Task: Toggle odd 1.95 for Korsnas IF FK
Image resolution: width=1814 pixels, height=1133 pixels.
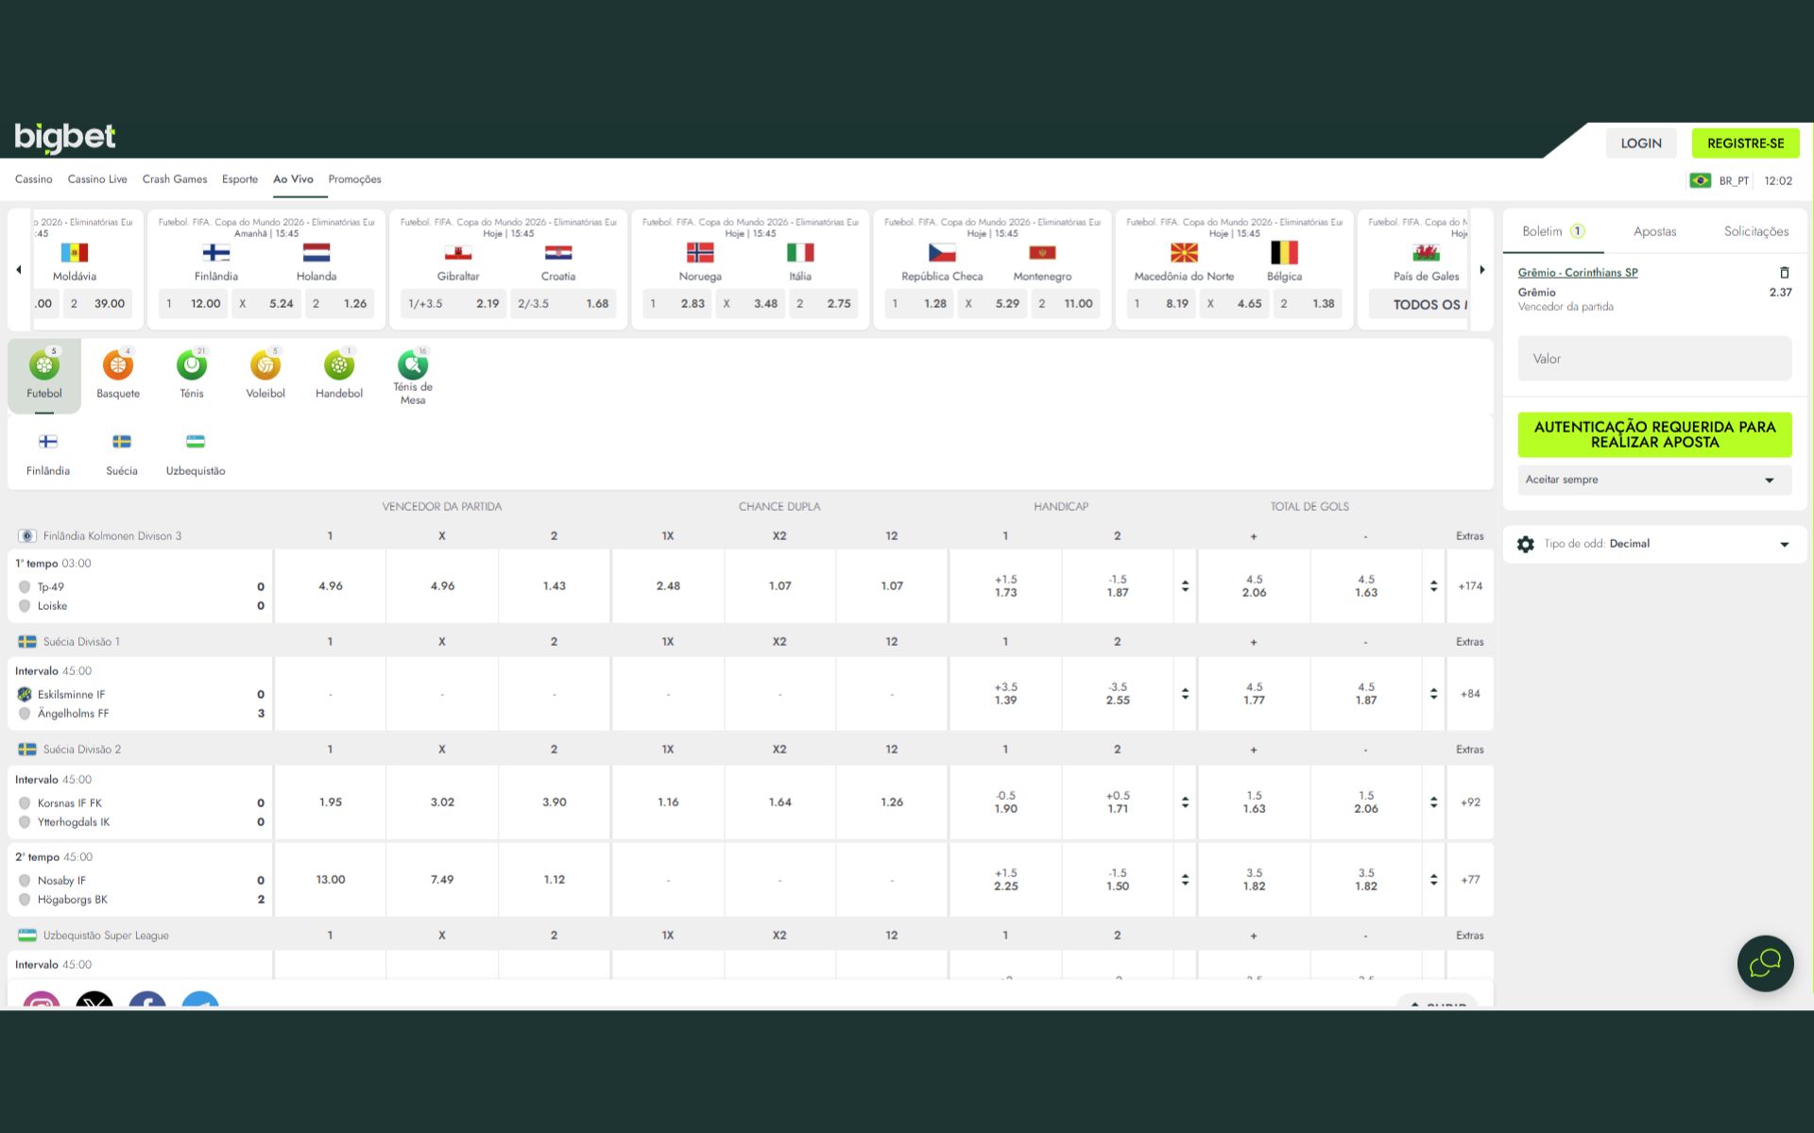Action: (330, 803)
